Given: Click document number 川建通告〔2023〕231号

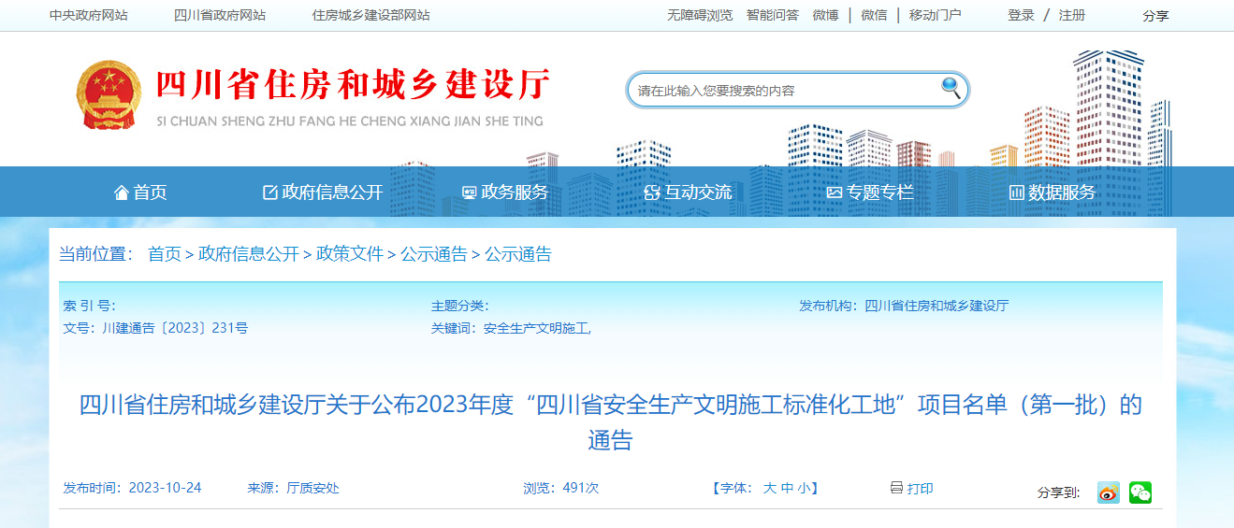Looking at the screenshot, I should click(175, 329).
